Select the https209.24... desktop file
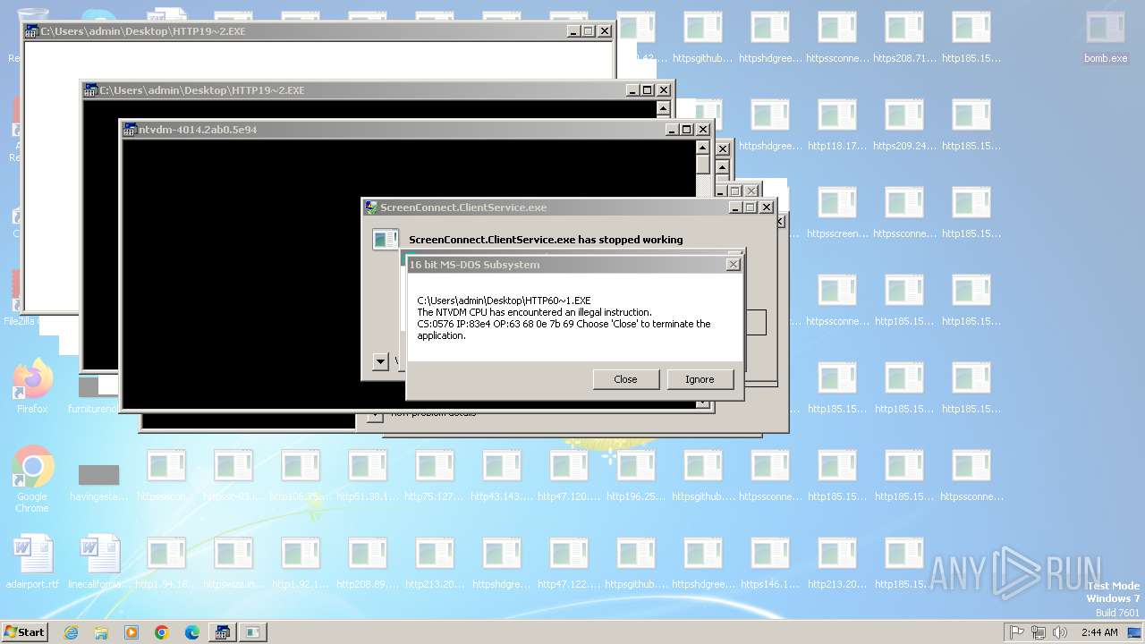This screenshot has height=644, width=1145. pos(904,127)
